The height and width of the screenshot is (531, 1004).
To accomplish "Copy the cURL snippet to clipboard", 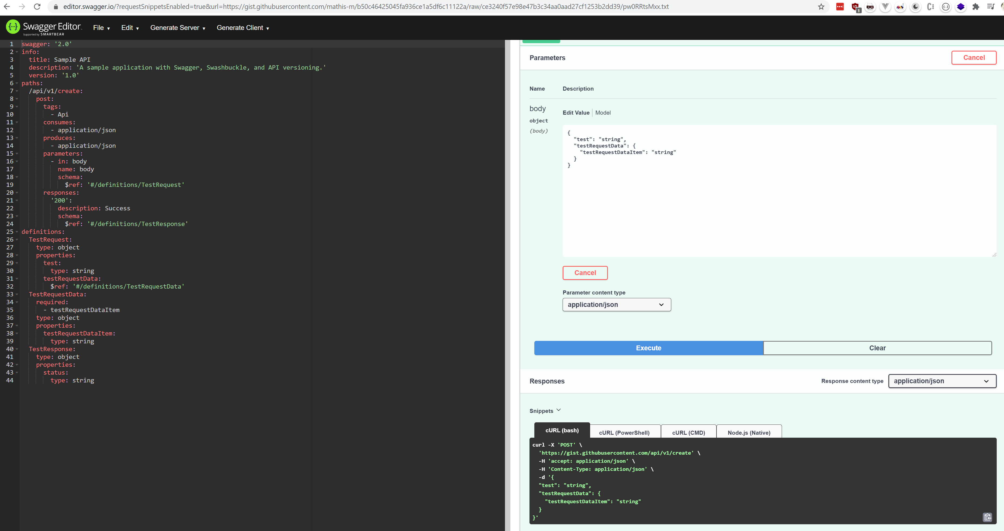I will (x=987, y=517).
